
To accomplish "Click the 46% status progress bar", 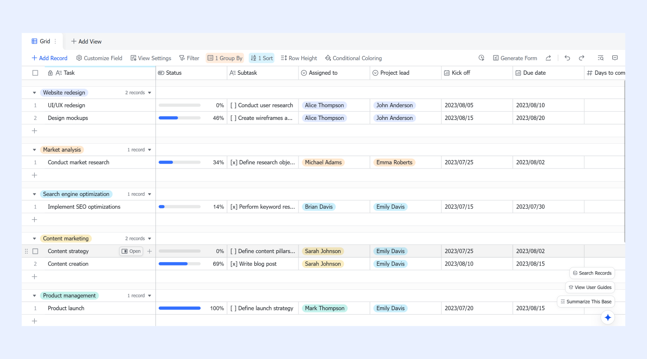I will [179, 118].
